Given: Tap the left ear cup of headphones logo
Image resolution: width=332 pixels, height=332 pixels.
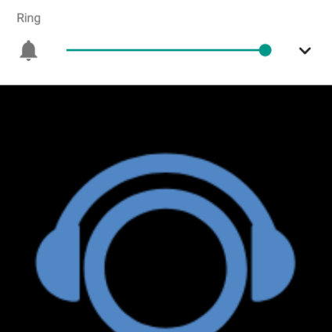Looking at the screenshot, I should point(58,264).
